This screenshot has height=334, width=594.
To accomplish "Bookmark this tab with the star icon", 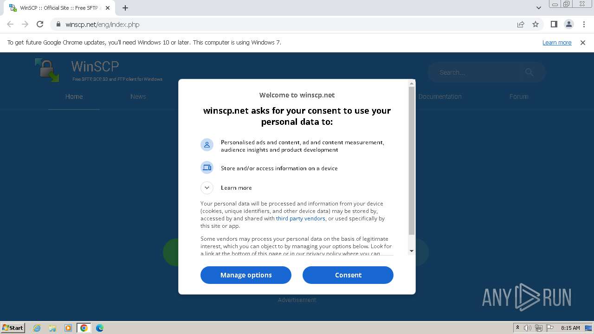I will point(536,24).
